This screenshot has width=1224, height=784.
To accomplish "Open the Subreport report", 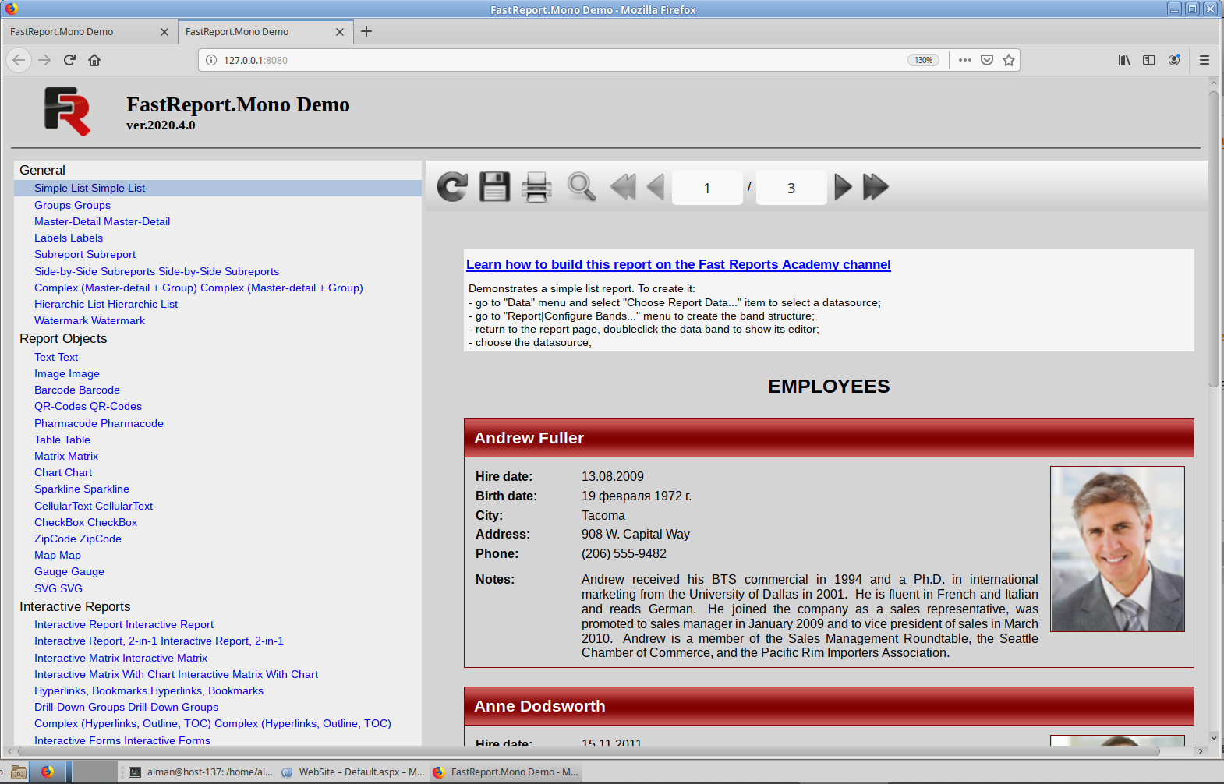I will pyautogui.click(x=85, y=254).
